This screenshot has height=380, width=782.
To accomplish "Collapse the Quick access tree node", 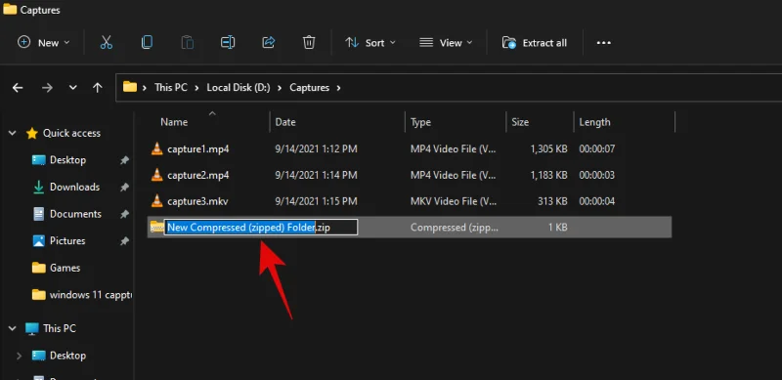I will (x=13, y=133).
